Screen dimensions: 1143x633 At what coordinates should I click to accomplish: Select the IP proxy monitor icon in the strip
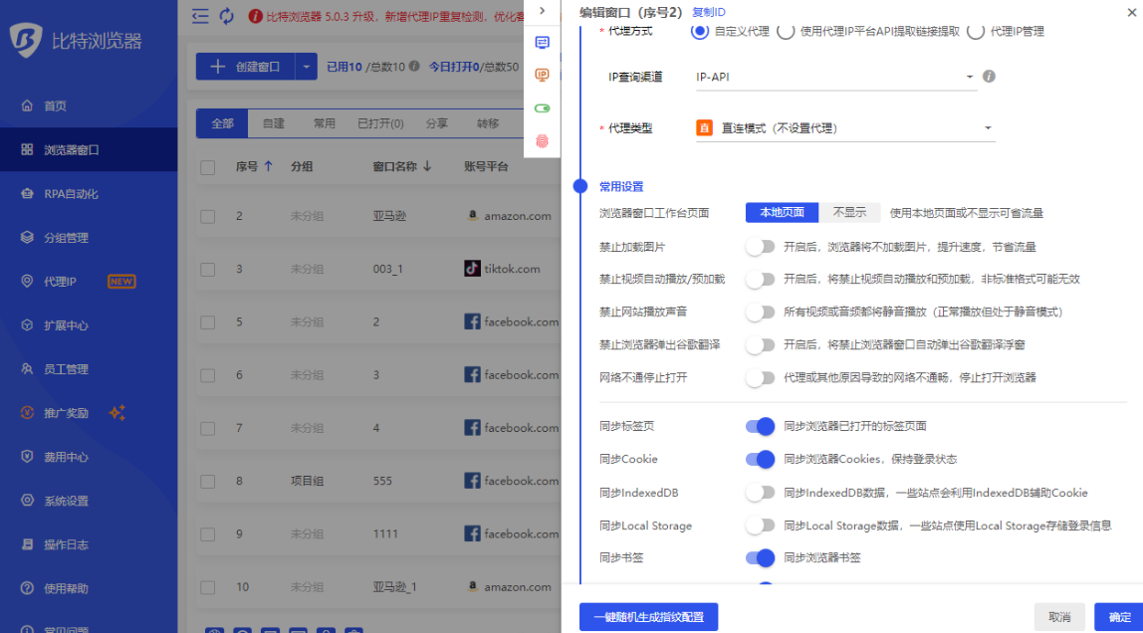[542, 75]
